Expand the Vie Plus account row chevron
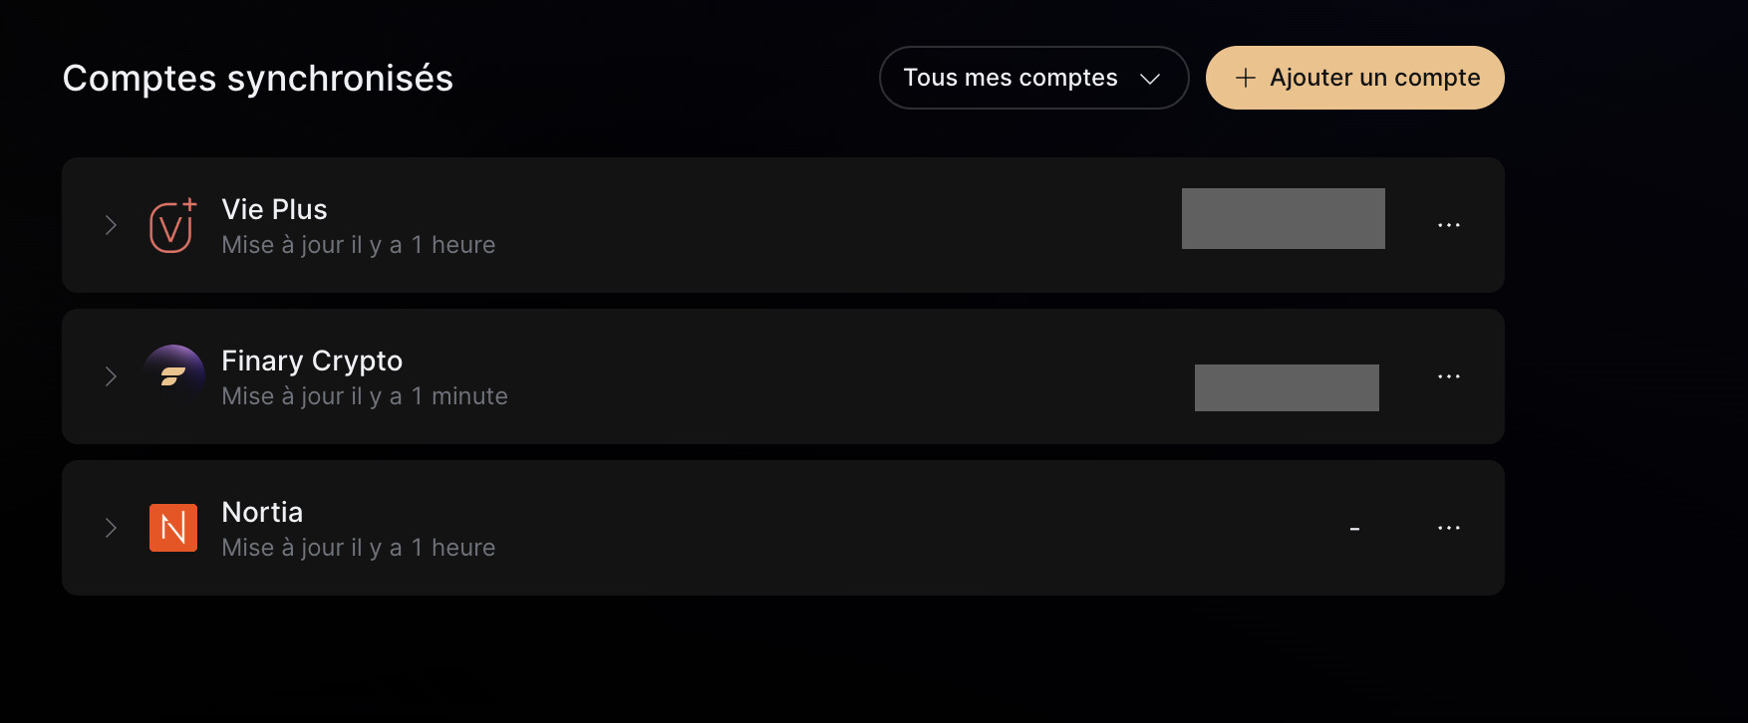This screenshot has height=723, width=1748. (x=111, y=226)
